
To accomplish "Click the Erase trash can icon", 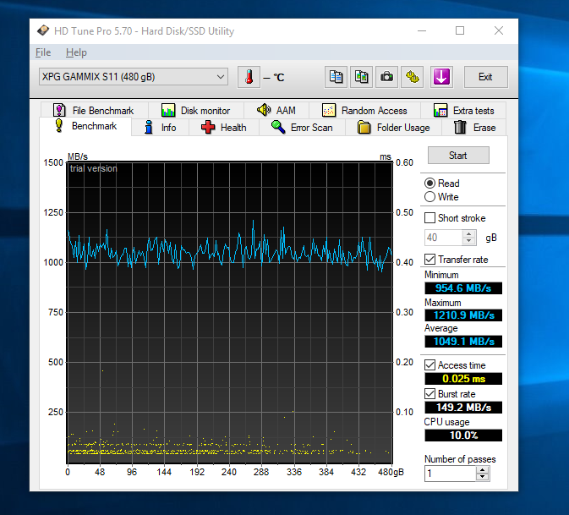I will [x=460, y=127].
